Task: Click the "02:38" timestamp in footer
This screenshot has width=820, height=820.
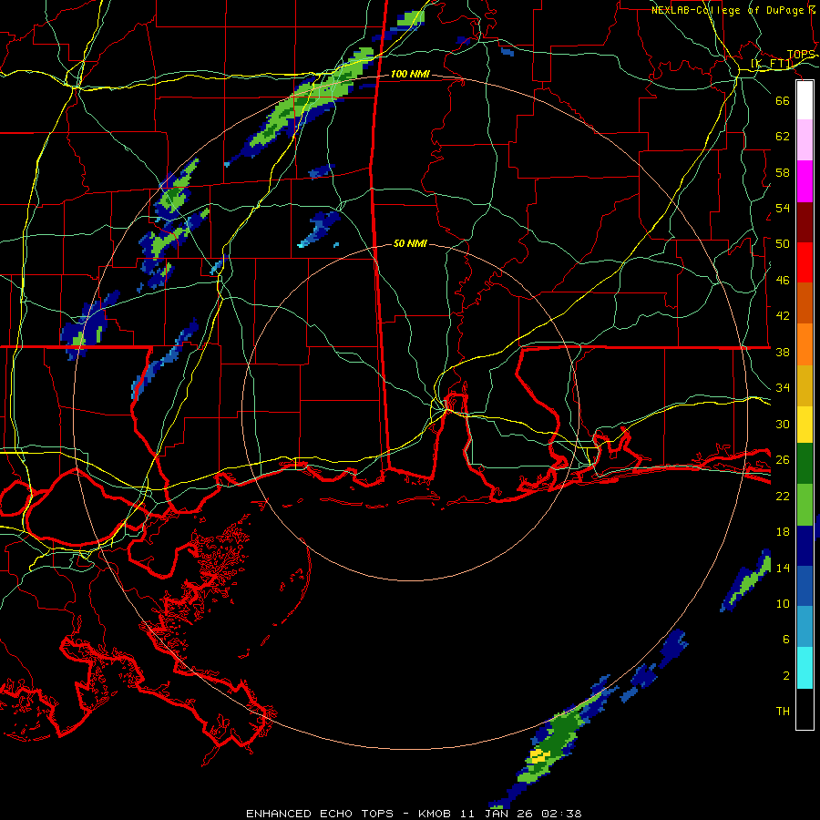Action: (x=563, y=814)
